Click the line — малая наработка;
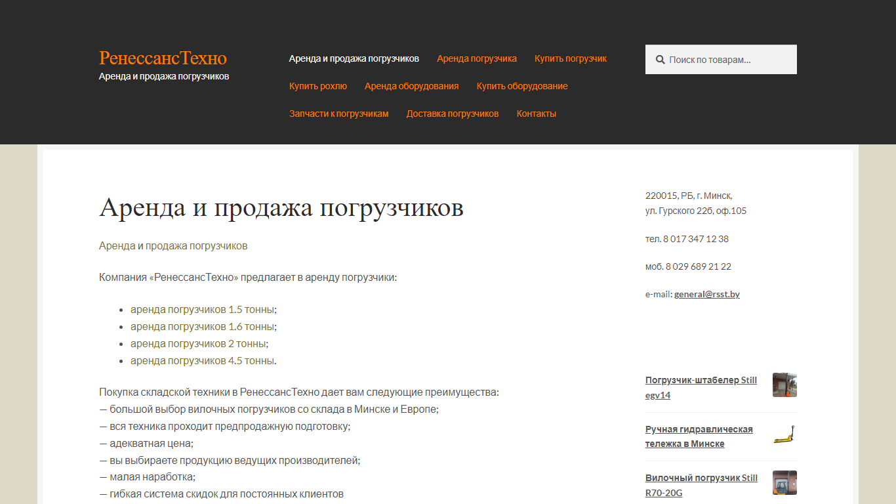Image resolution: width=896 pixels, height=504 pixels. pos(148,477)
